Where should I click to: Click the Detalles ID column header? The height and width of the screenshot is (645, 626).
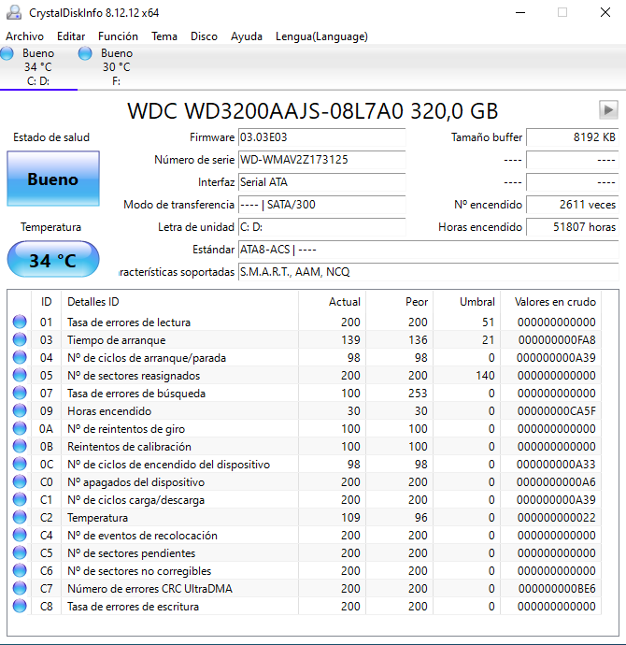(93, 302)
